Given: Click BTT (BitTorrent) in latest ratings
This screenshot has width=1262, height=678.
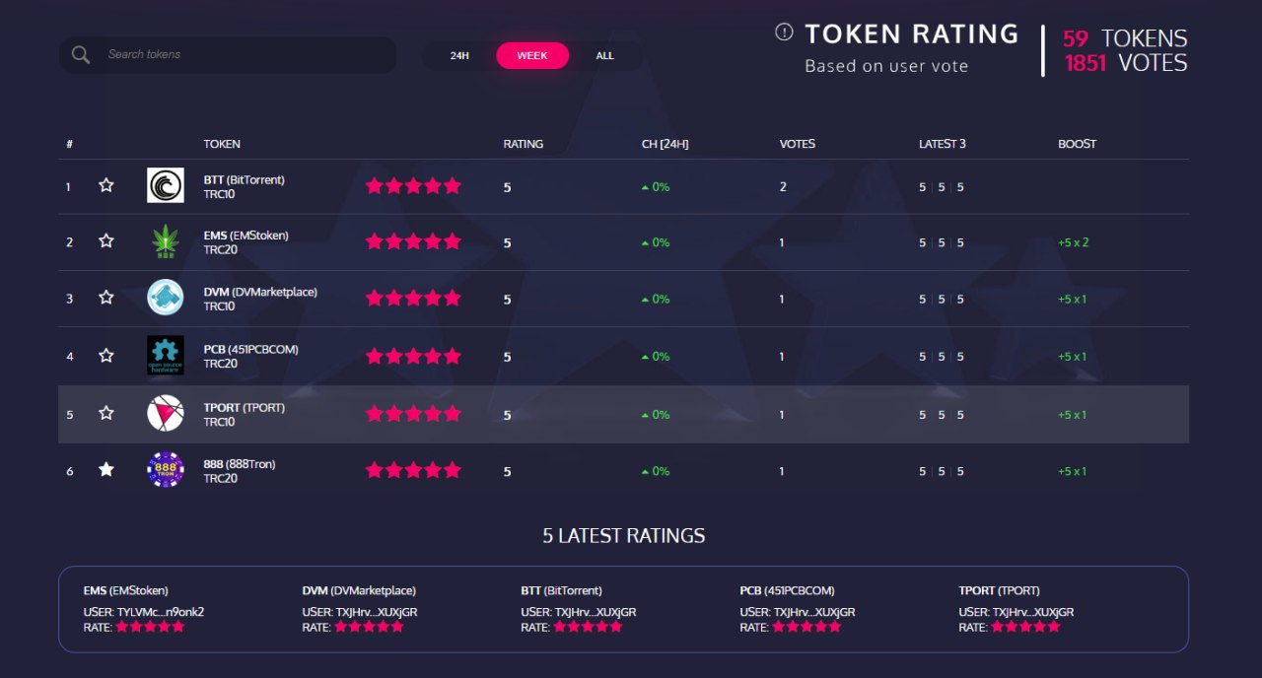Looking at the screenshot, I should pyautogui.click(x=561, y=590).
